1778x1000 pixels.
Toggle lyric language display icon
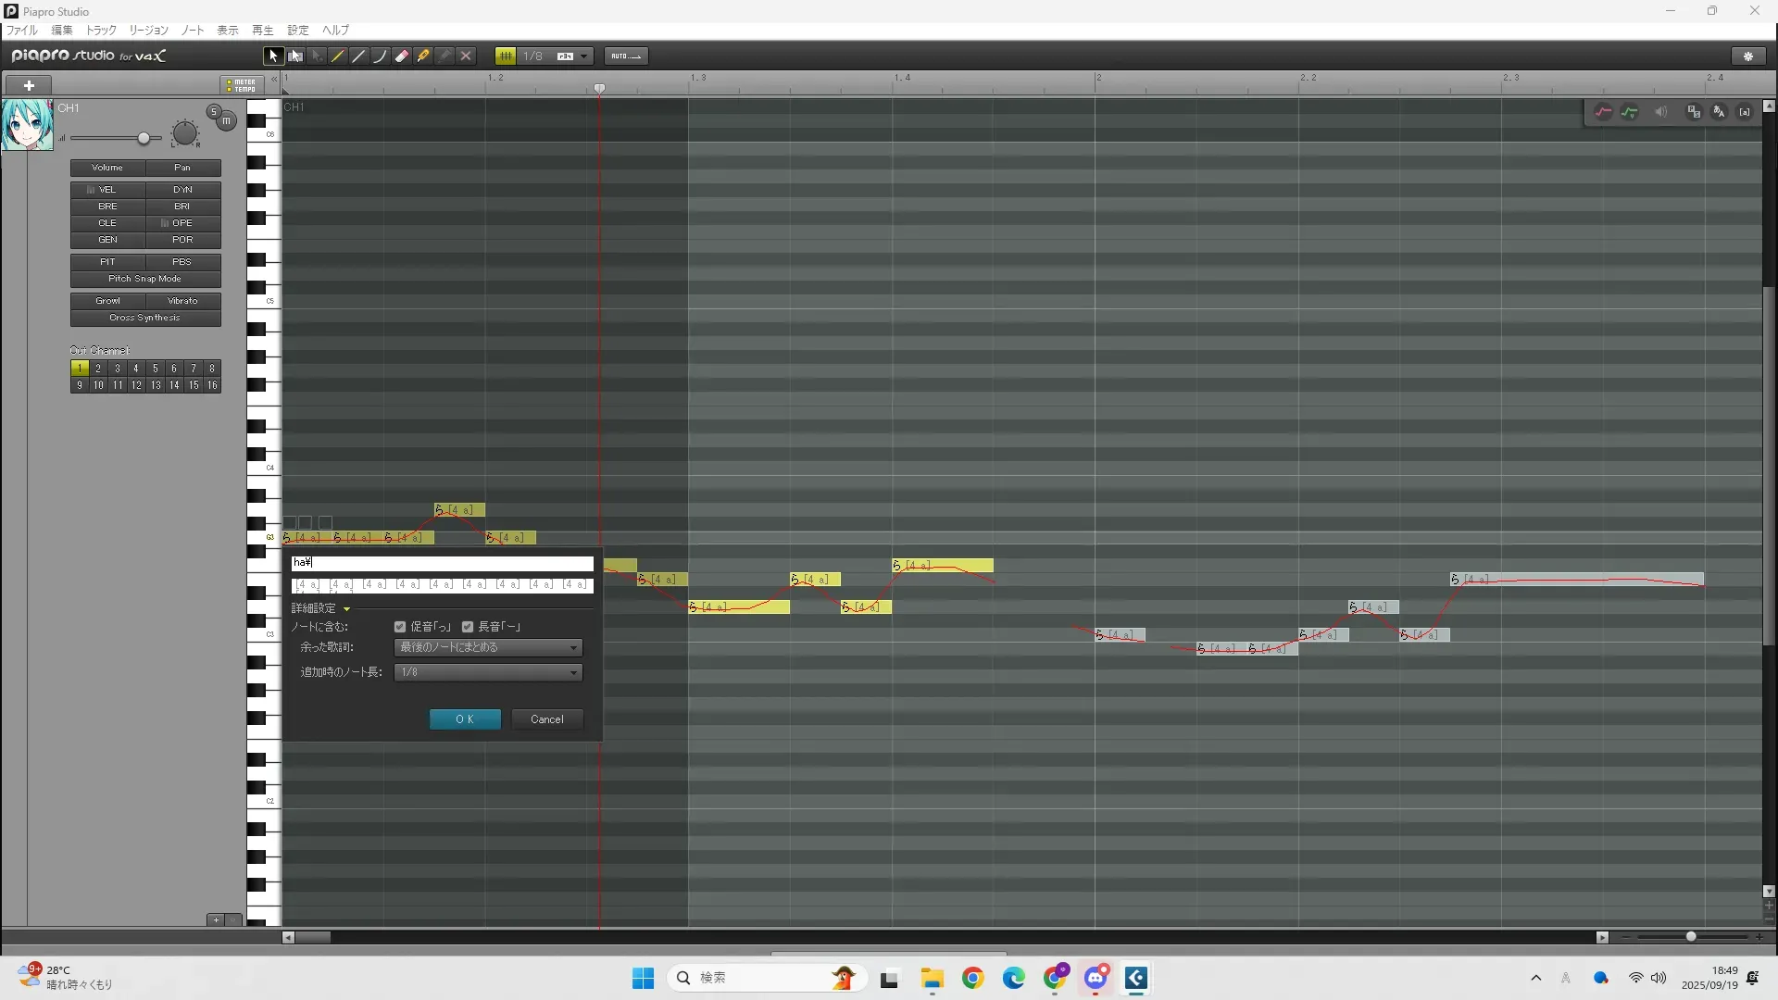1720,112
